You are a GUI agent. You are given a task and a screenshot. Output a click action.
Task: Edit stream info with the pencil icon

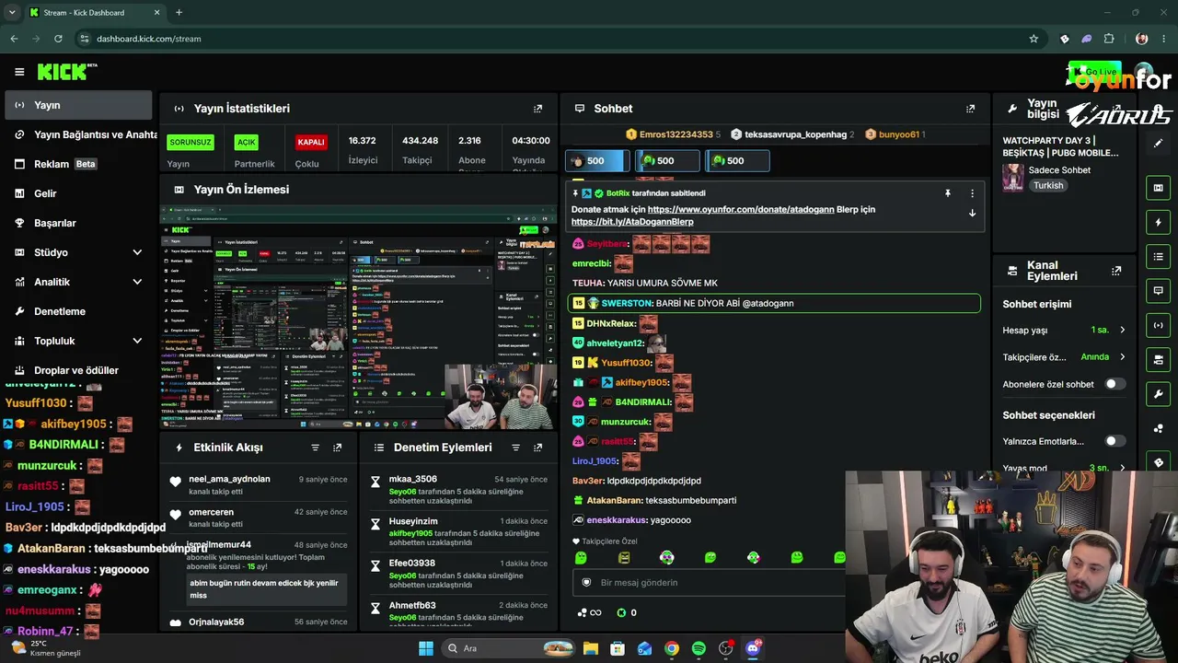pyautogui.click(x=1158, y=144)
